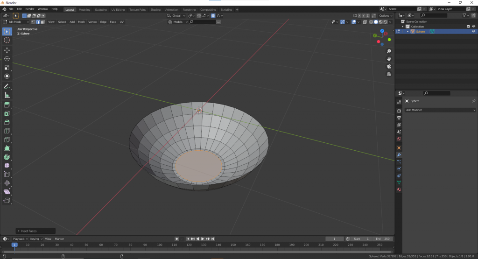Activate the Rotate tool
The height and width of the screenshot is (259, 478).
click(7, 59)
